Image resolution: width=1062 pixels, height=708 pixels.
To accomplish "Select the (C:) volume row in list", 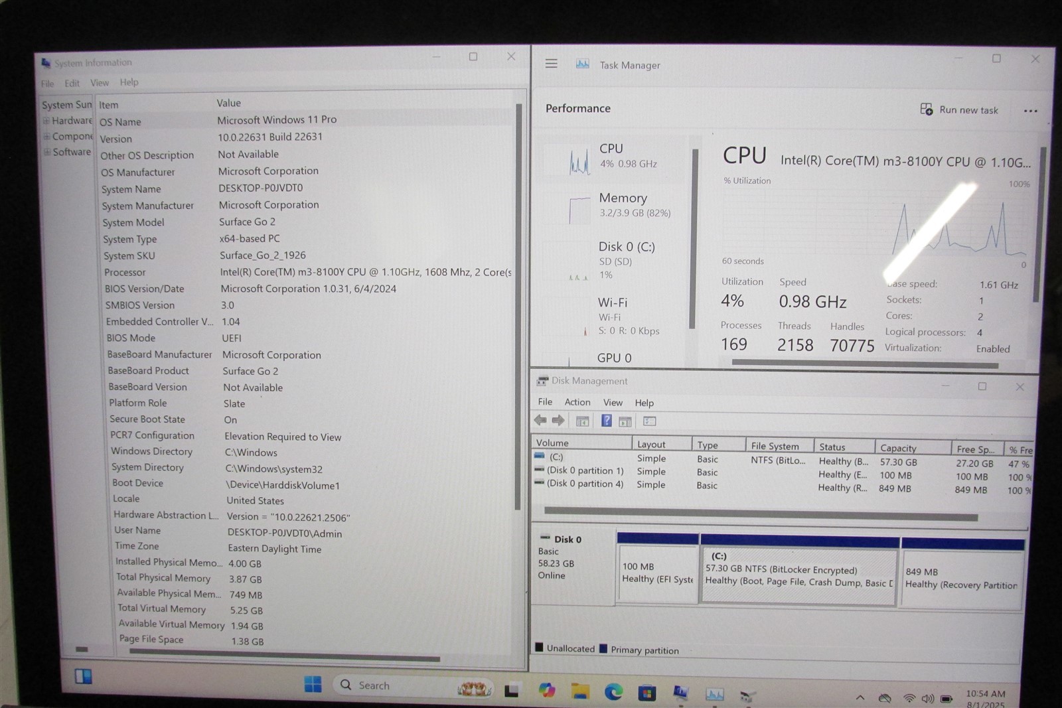I will [783, 459].
